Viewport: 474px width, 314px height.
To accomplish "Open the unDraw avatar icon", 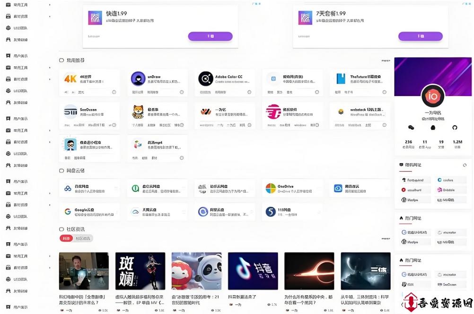I will click(138, 79).
